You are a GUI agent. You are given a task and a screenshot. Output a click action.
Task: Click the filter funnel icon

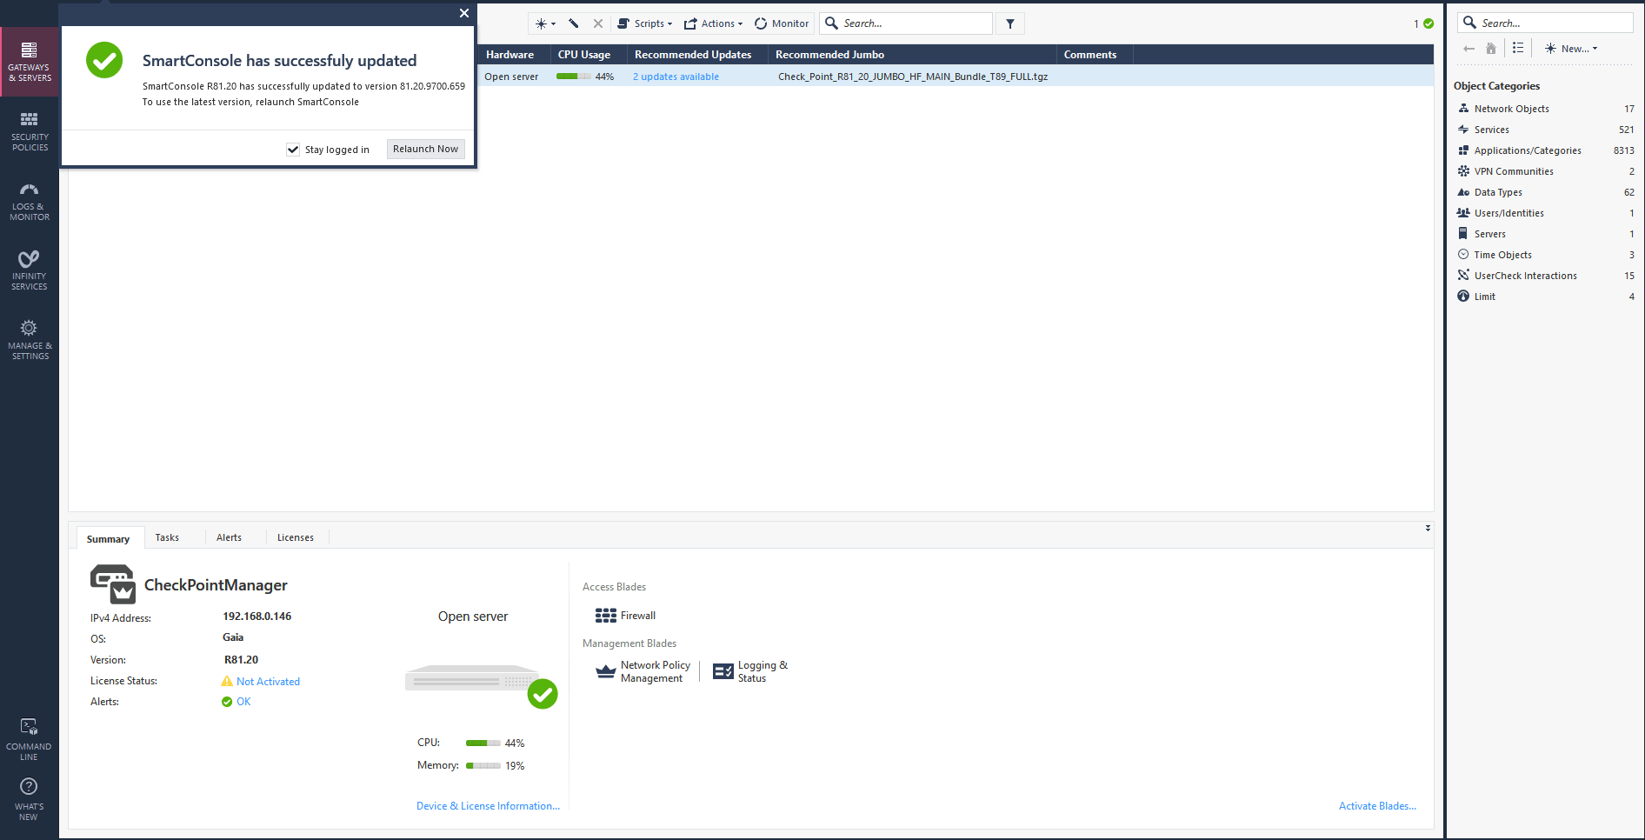coord(1009,23)
